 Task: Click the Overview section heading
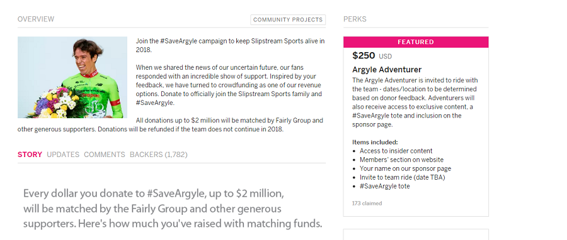tap(36, 19)
